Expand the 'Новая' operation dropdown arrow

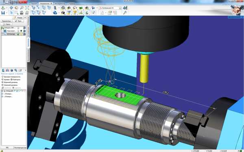pos(25,17)
